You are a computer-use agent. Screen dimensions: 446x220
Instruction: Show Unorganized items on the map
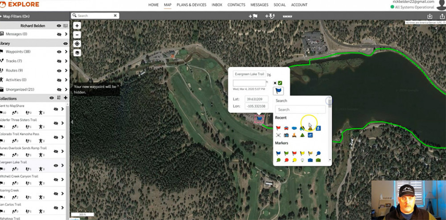click(59, 90)
